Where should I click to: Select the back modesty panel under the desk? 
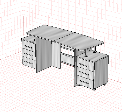point(68,60)
